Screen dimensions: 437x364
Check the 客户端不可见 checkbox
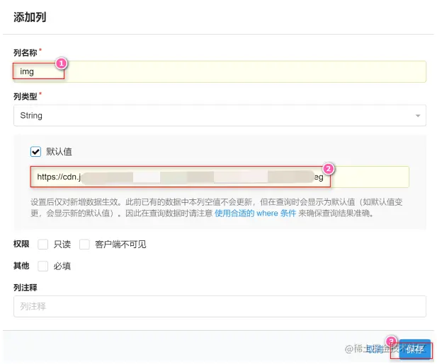click(x=84, y=245)
